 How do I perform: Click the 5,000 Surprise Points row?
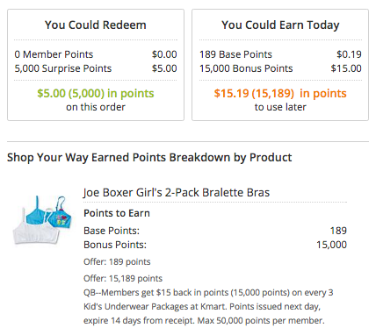pyautogui.click(x=96, y=68)
